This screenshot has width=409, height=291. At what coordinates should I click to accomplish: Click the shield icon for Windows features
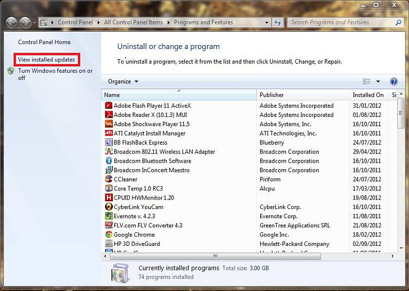click(11, 71)
